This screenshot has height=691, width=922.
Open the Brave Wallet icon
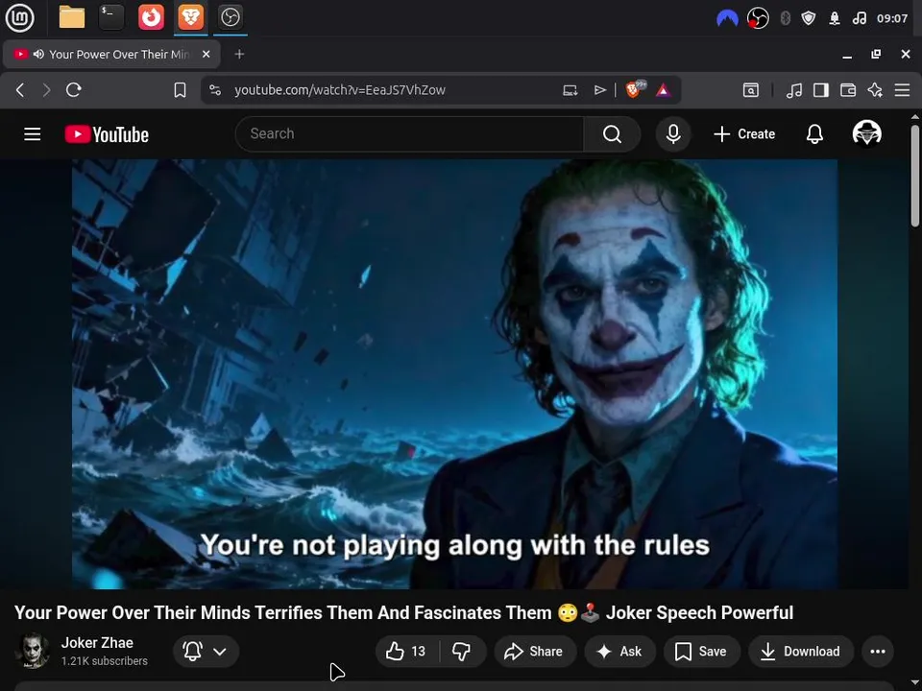pos(848,90)
